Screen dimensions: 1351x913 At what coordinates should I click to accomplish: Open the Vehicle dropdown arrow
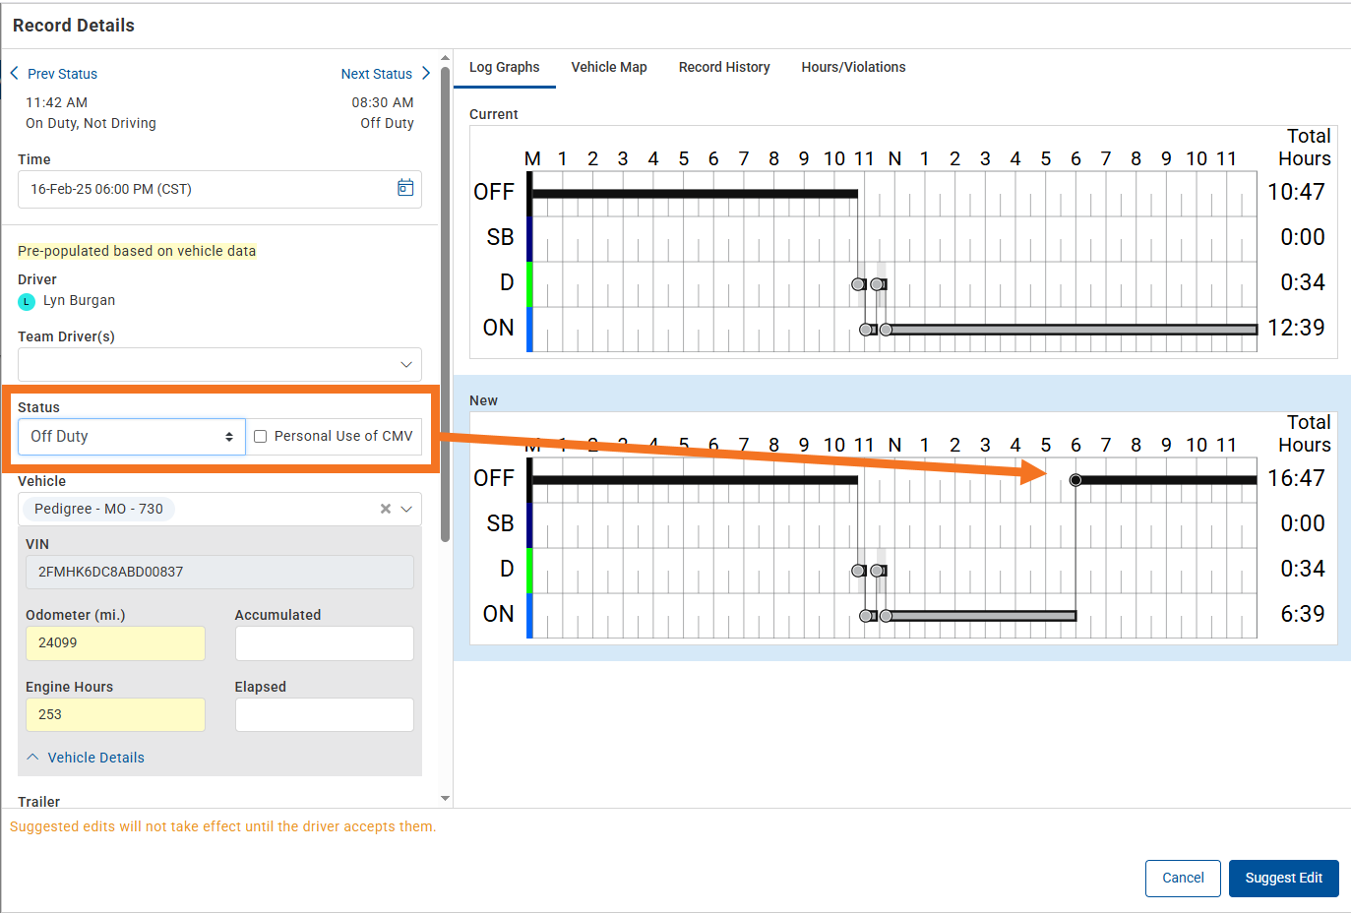[x=406, y=509]
